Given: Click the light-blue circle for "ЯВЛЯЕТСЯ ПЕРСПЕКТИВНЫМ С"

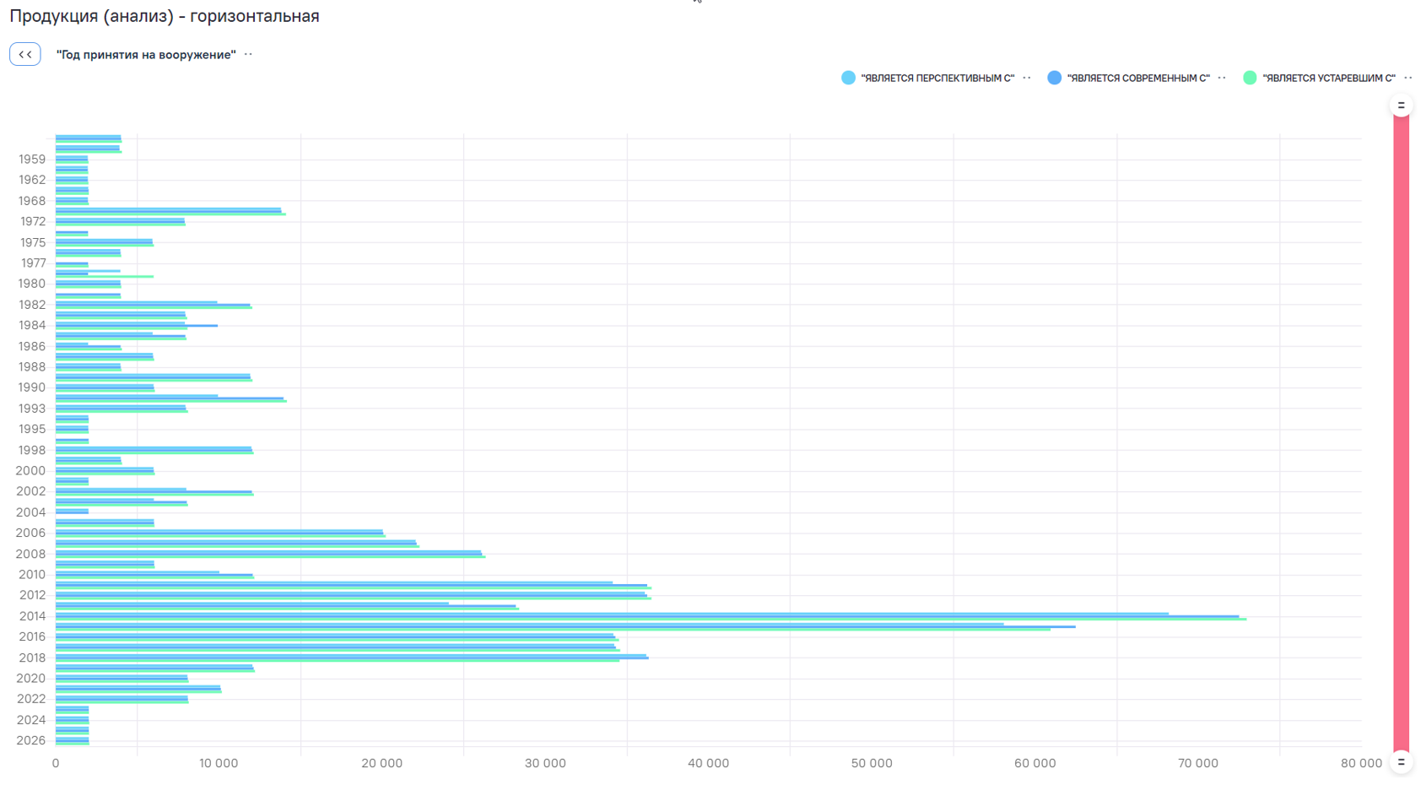Looking at the screenshot, I should (x=848, y=78).
